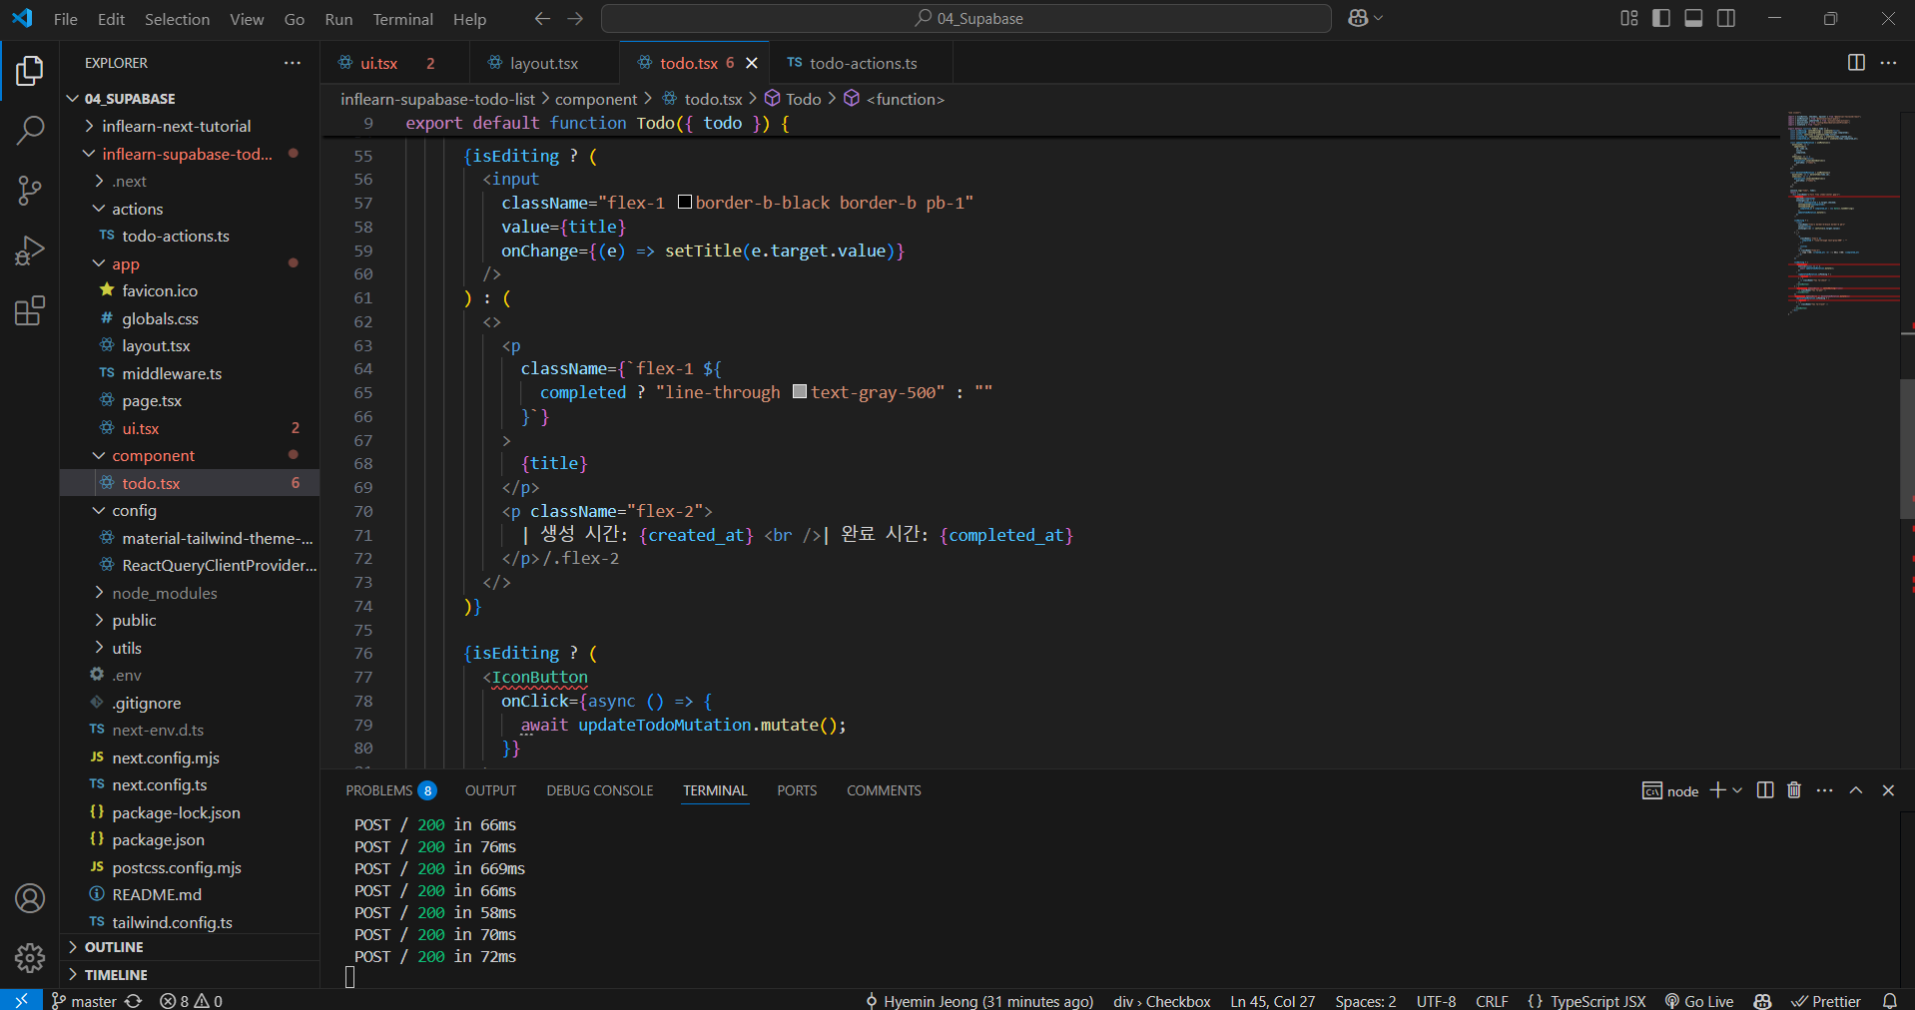Split the editor right
The width and height of the screenshot is (1915, 1010).
[1856, 62]
